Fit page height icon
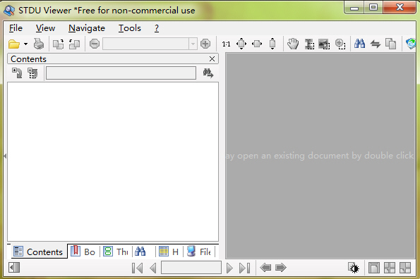This screenshot has width=420, height=279. (x=272, y=44)
